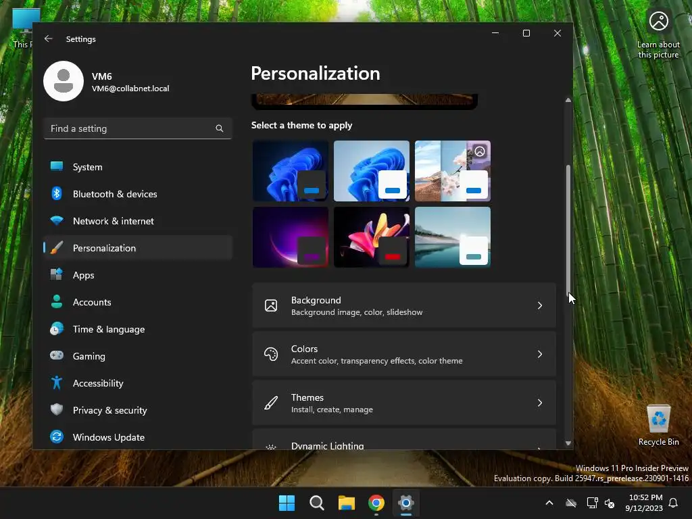This screenshot has width=692, height=519.
Task: Open the Apps settings category
Action: click(x=138, y=275)
